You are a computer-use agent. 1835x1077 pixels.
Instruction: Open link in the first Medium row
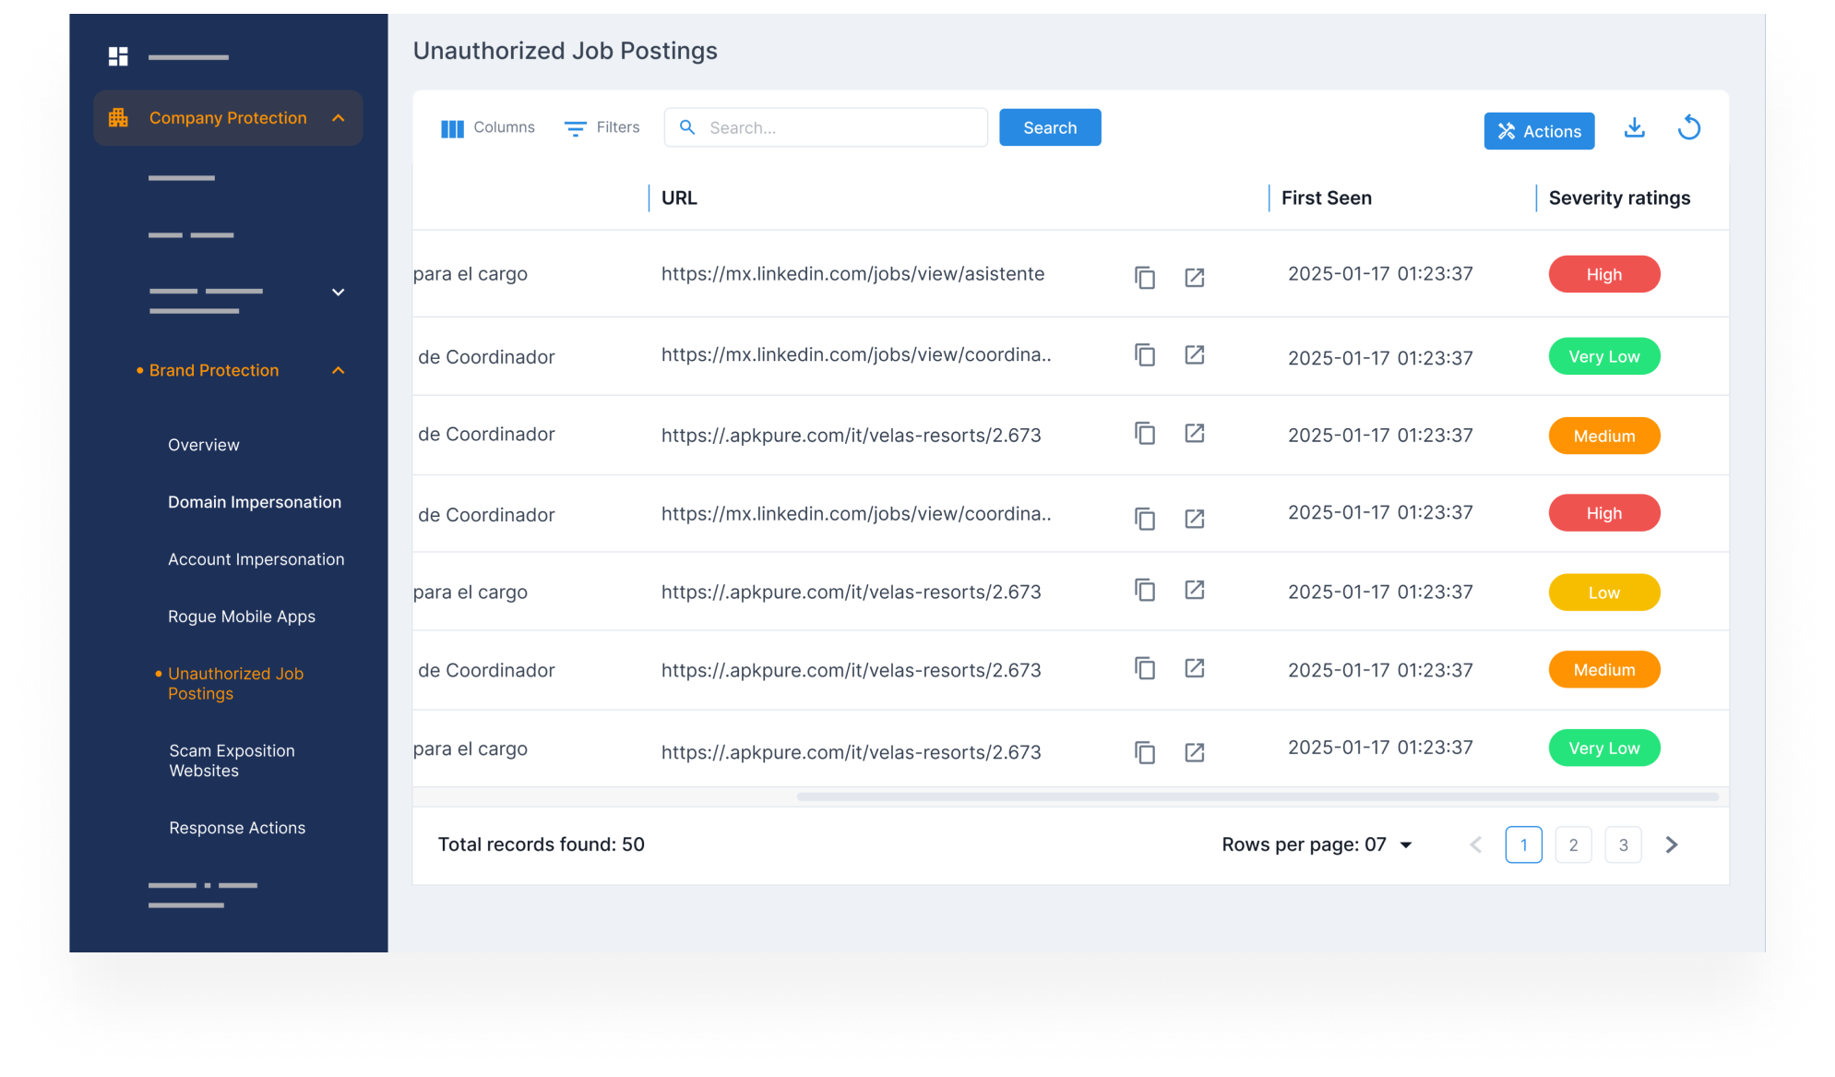1195,433
